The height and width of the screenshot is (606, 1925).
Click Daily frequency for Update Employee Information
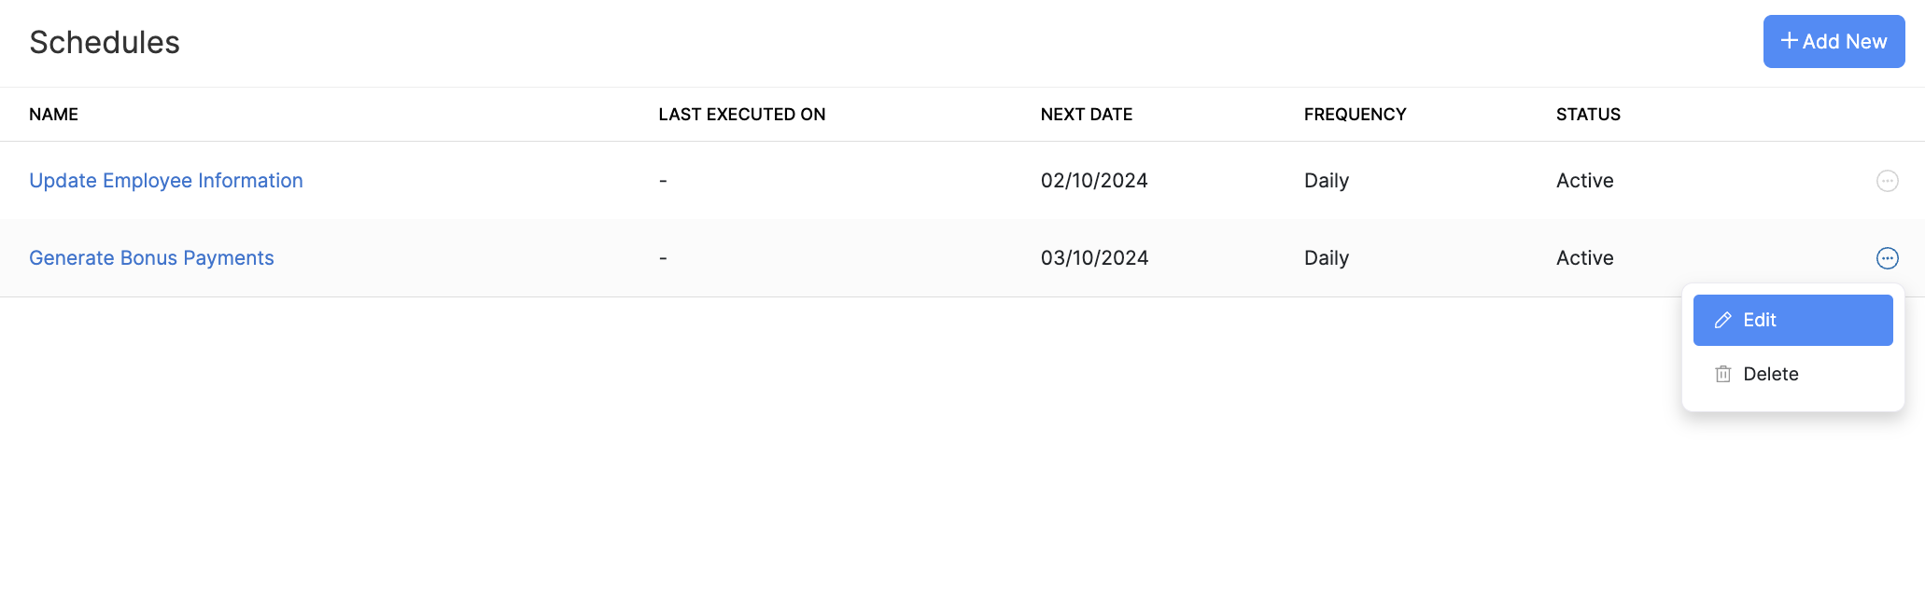[x=1326, y=181]
